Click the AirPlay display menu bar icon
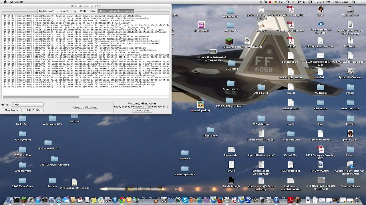 coord(281,2)
